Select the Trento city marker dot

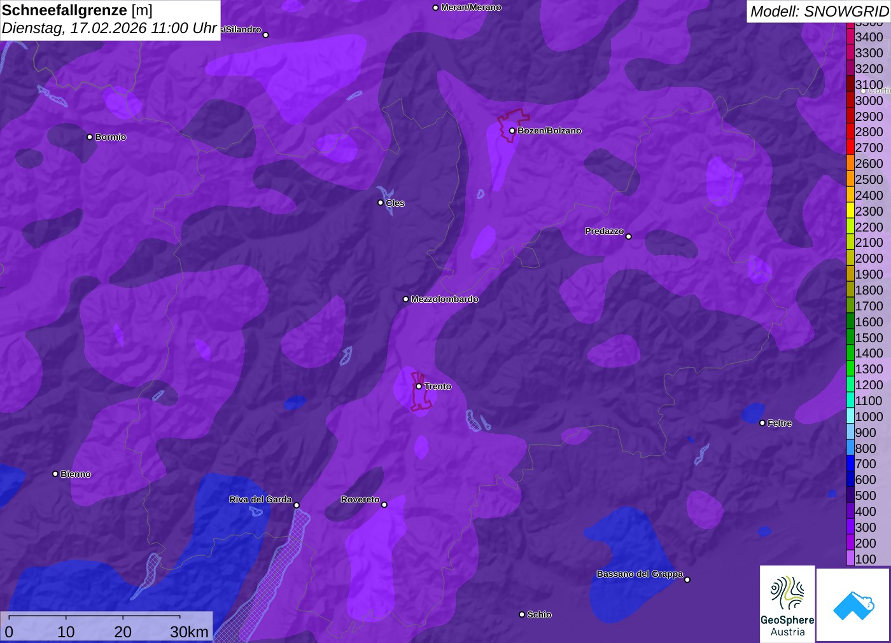tap(419, 386)
